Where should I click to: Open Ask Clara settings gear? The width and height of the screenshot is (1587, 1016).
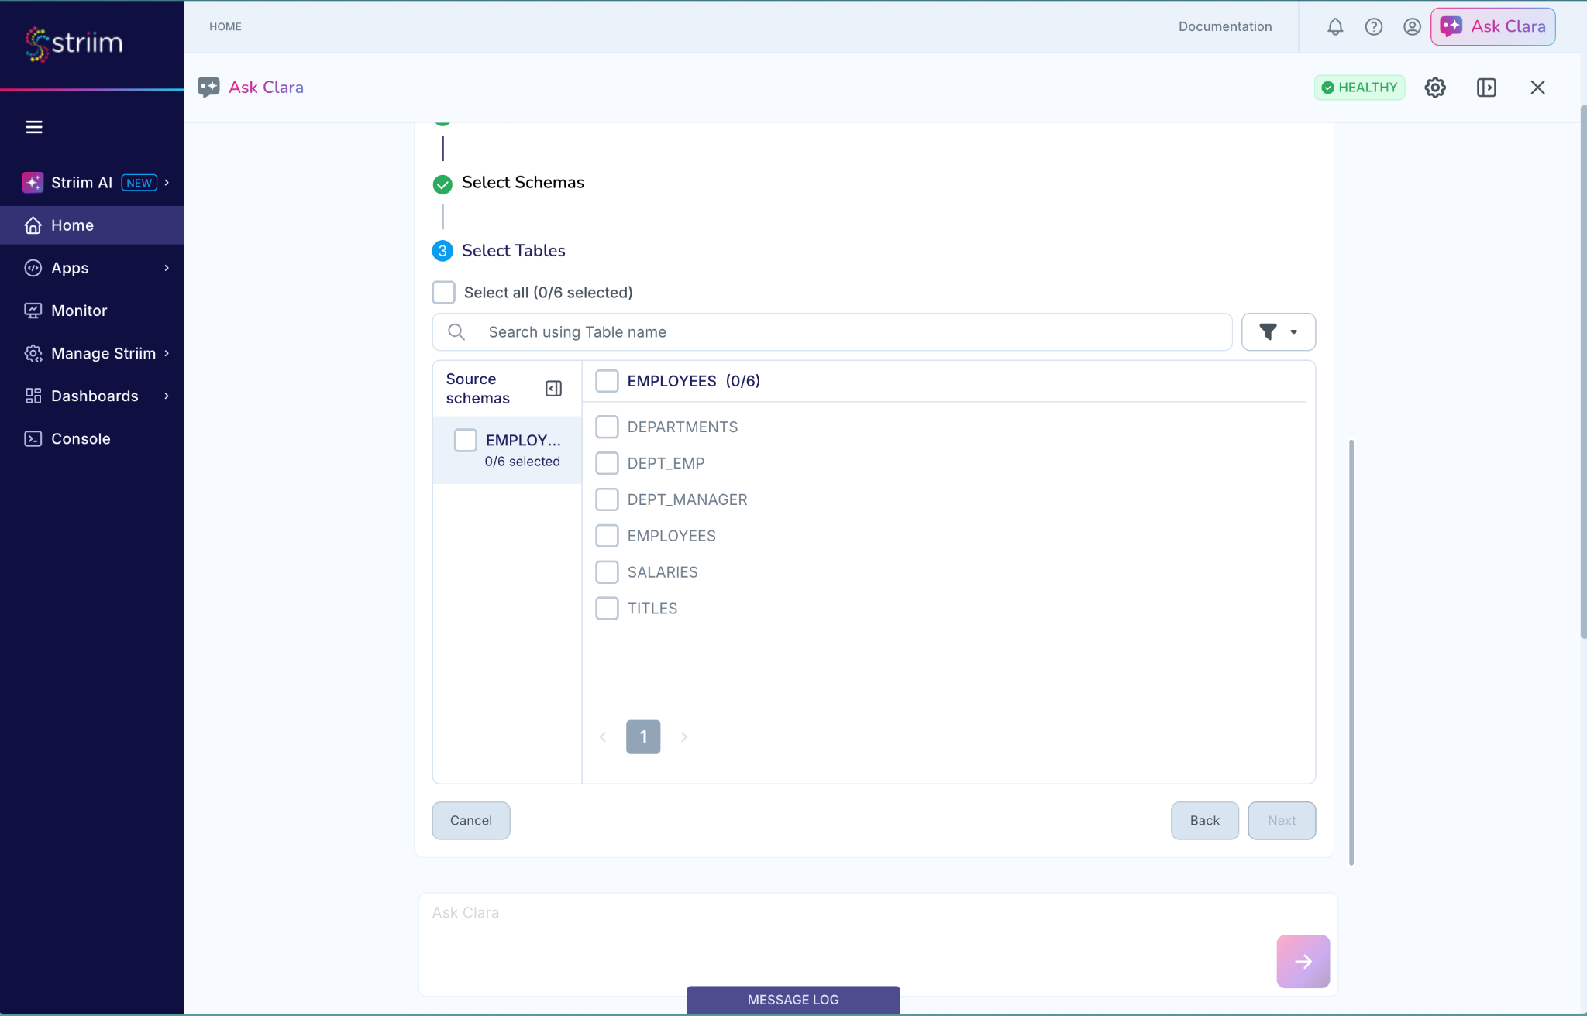click(1435, 88)
